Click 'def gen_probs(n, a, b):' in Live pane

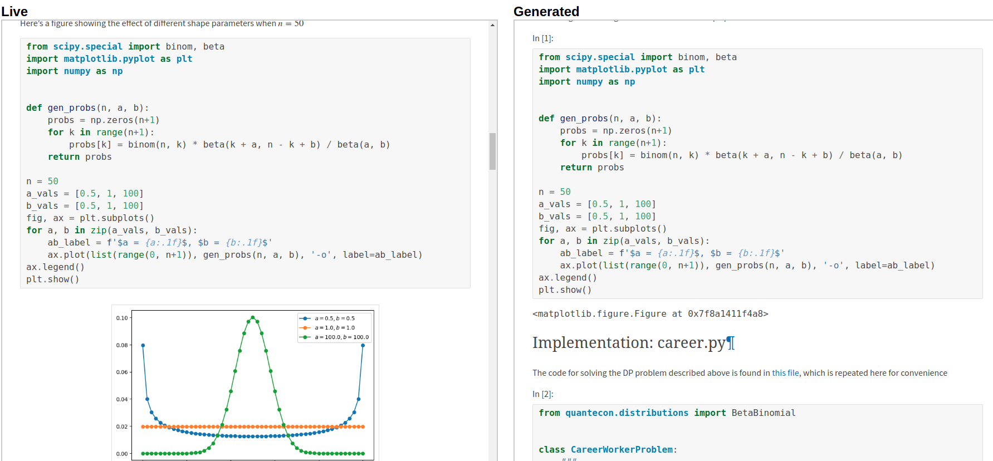[x=87, y=108]
